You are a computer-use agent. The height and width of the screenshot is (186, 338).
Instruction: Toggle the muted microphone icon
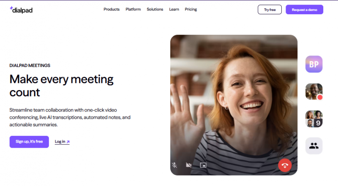[174, 165]
